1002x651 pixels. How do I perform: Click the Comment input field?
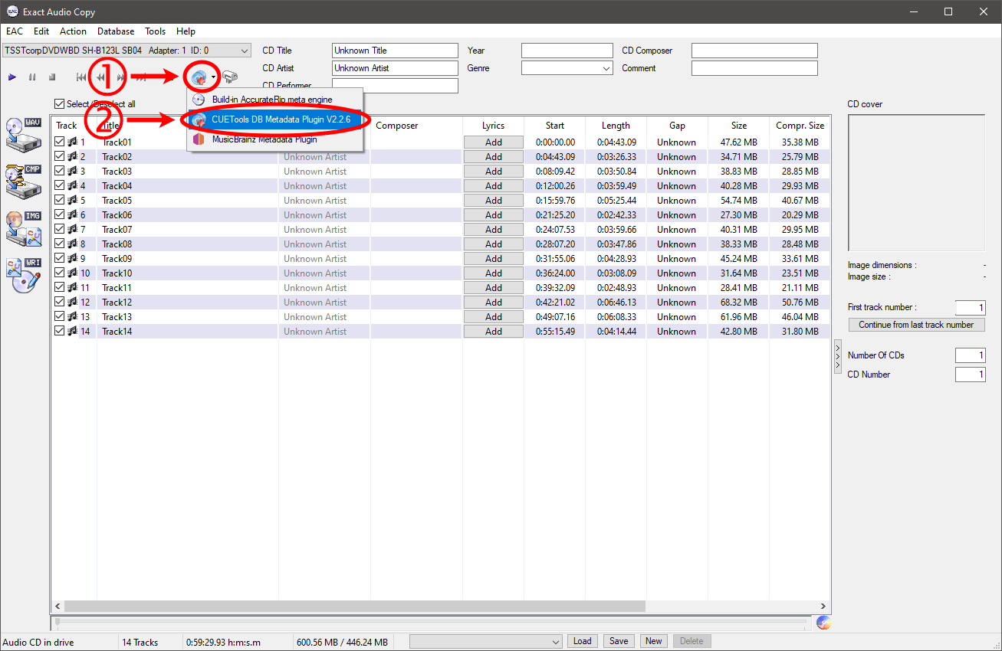754,68
